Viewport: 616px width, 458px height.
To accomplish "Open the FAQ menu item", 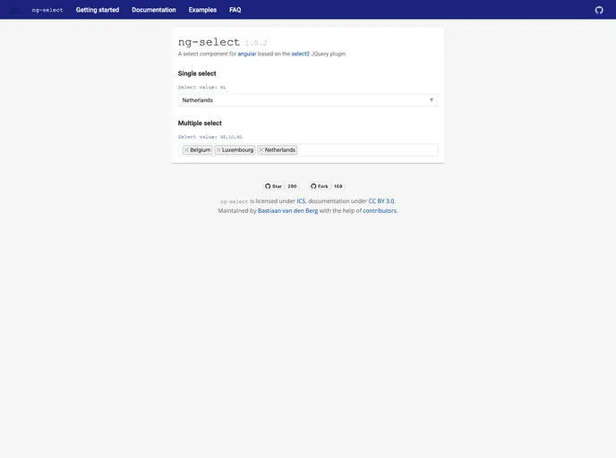I will pyautogui.click(x=235, y=10).
